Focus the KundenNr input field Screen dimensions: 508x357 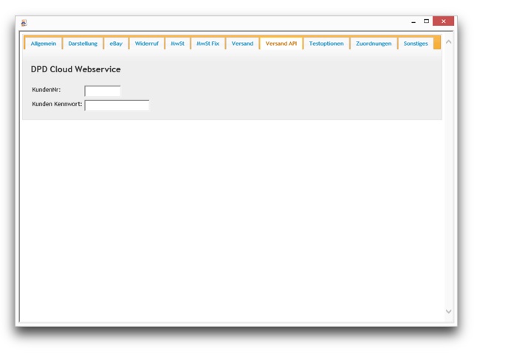click(103, 91)
